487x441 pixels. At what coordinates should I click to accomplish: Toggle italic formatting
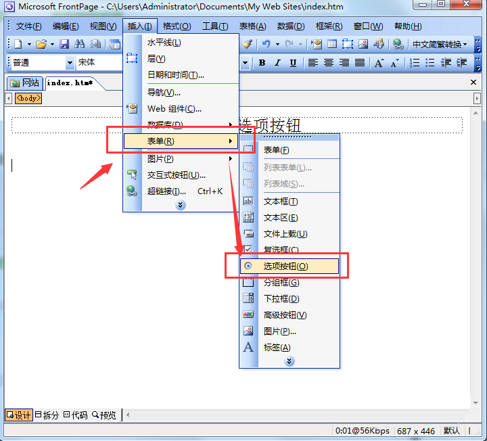coord(277,63)
